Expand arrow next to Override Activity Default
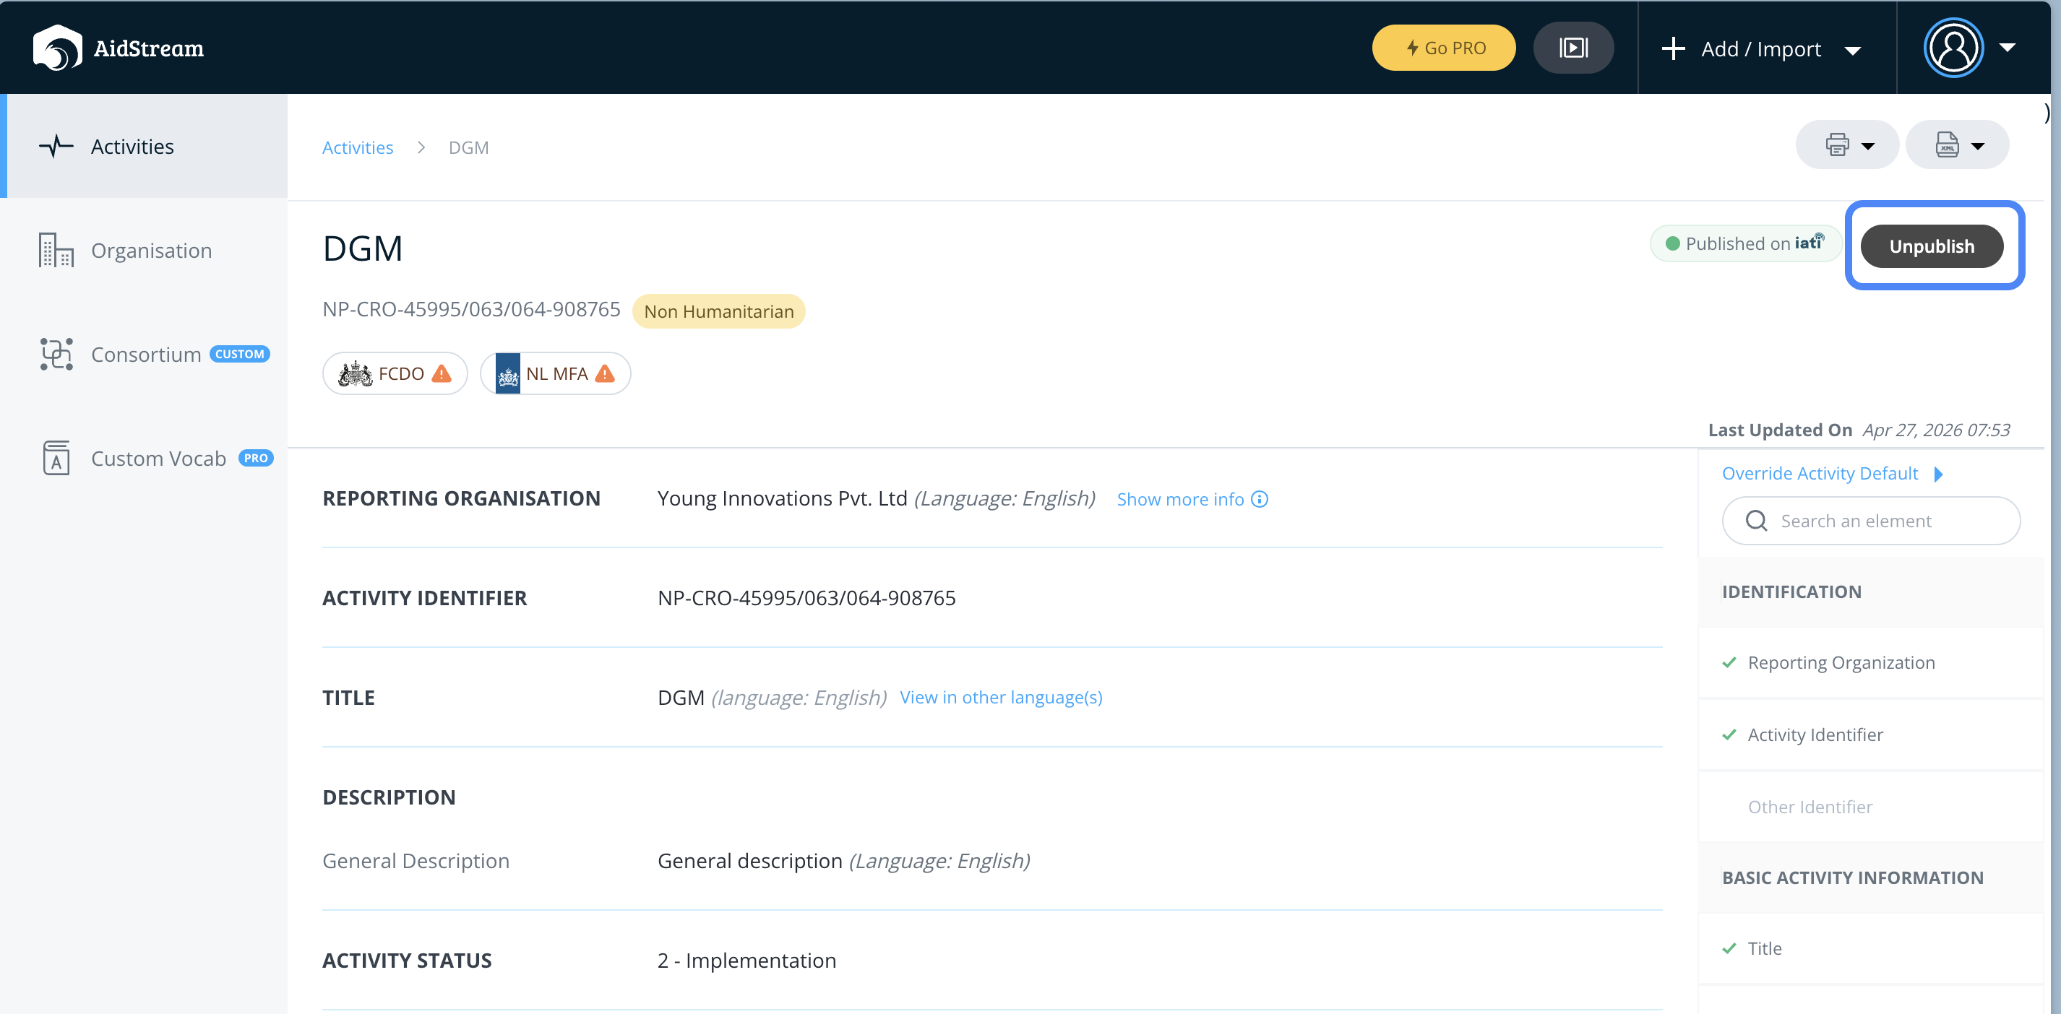 pos(1939,474)
